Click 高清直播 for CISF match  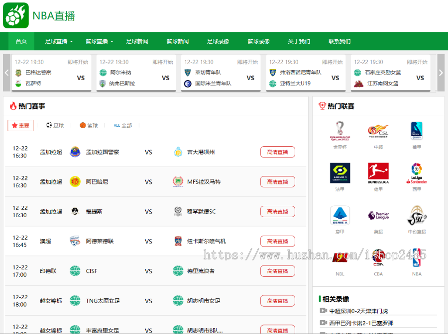[x=277, y=271]
